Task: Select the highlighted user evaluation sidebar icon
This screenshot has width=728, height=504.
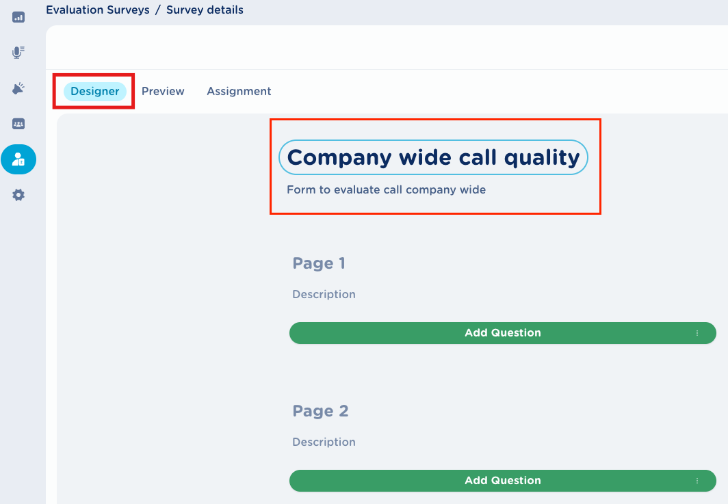Action: 18,159
